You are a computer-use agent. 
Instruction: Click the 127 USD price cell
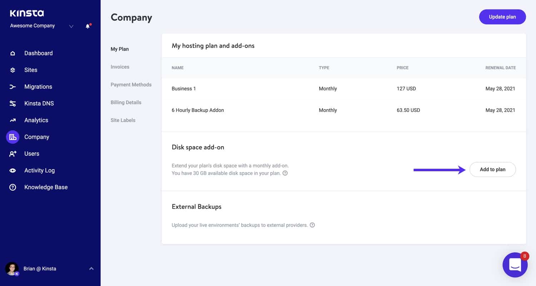click(406, 89)
